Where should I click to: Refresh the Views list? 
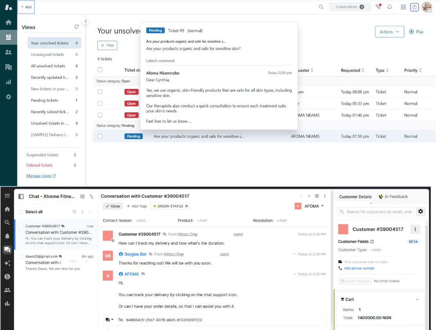pyautogui.click(x=76, y=27)
